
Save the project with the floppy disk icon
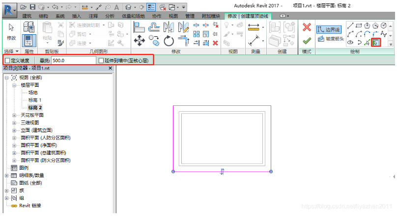coord(32,7)
